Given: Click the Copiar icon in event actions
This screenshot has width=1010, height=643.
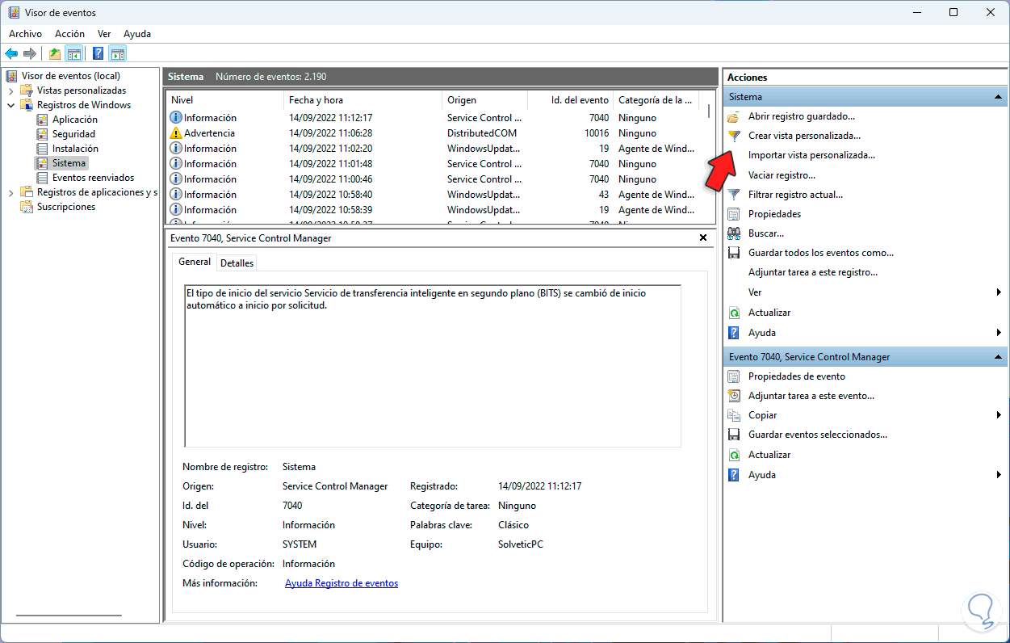Looking at the screenshot, I should (734, 415).
